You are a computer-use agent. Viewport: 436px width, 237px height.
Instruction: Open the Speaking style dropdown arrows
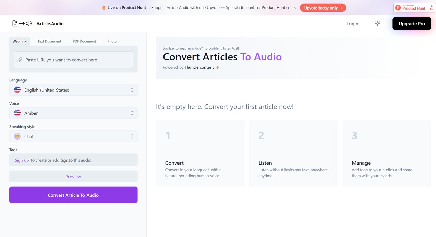(x=132, y=136)
